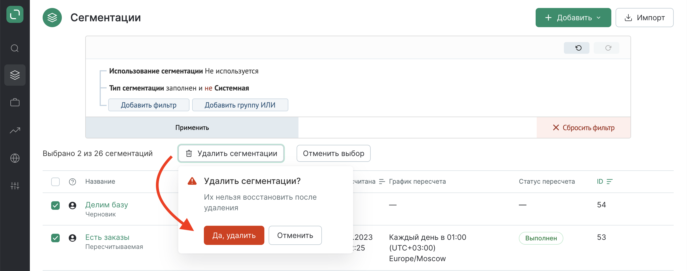Redo the filter change
This screenshot has width=687, height=271.
pos(606,48)
